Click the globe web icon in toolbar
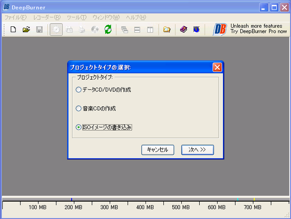Viewport: 291px width, 219px height. tap(196, 29)
